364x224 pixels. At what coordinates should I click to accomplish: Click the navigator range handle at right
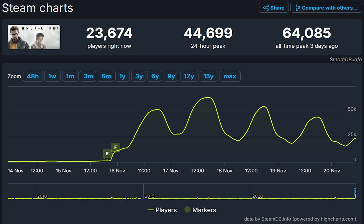pyautogui.click(x=356, y=191)
